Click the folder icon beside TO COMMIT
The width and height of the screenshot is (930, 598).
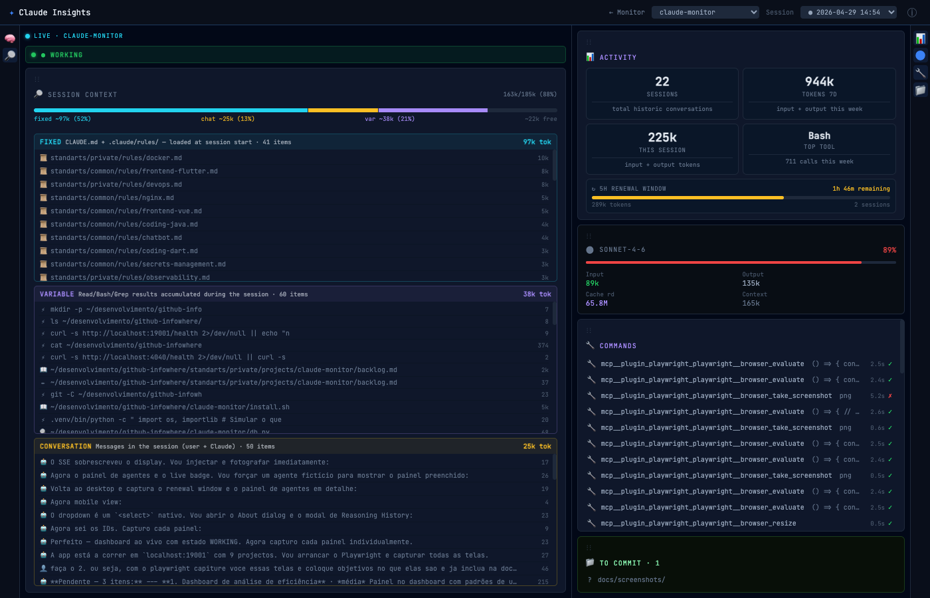tap(590, 563)
